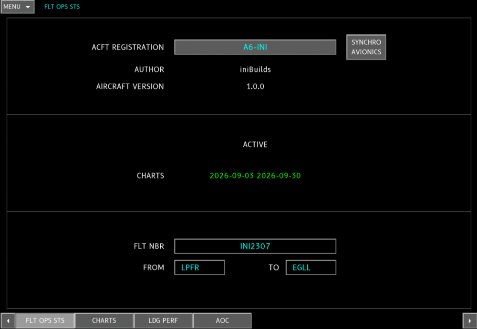Click the green charts validity dates

pyautogui.click(x=255, y=176)
